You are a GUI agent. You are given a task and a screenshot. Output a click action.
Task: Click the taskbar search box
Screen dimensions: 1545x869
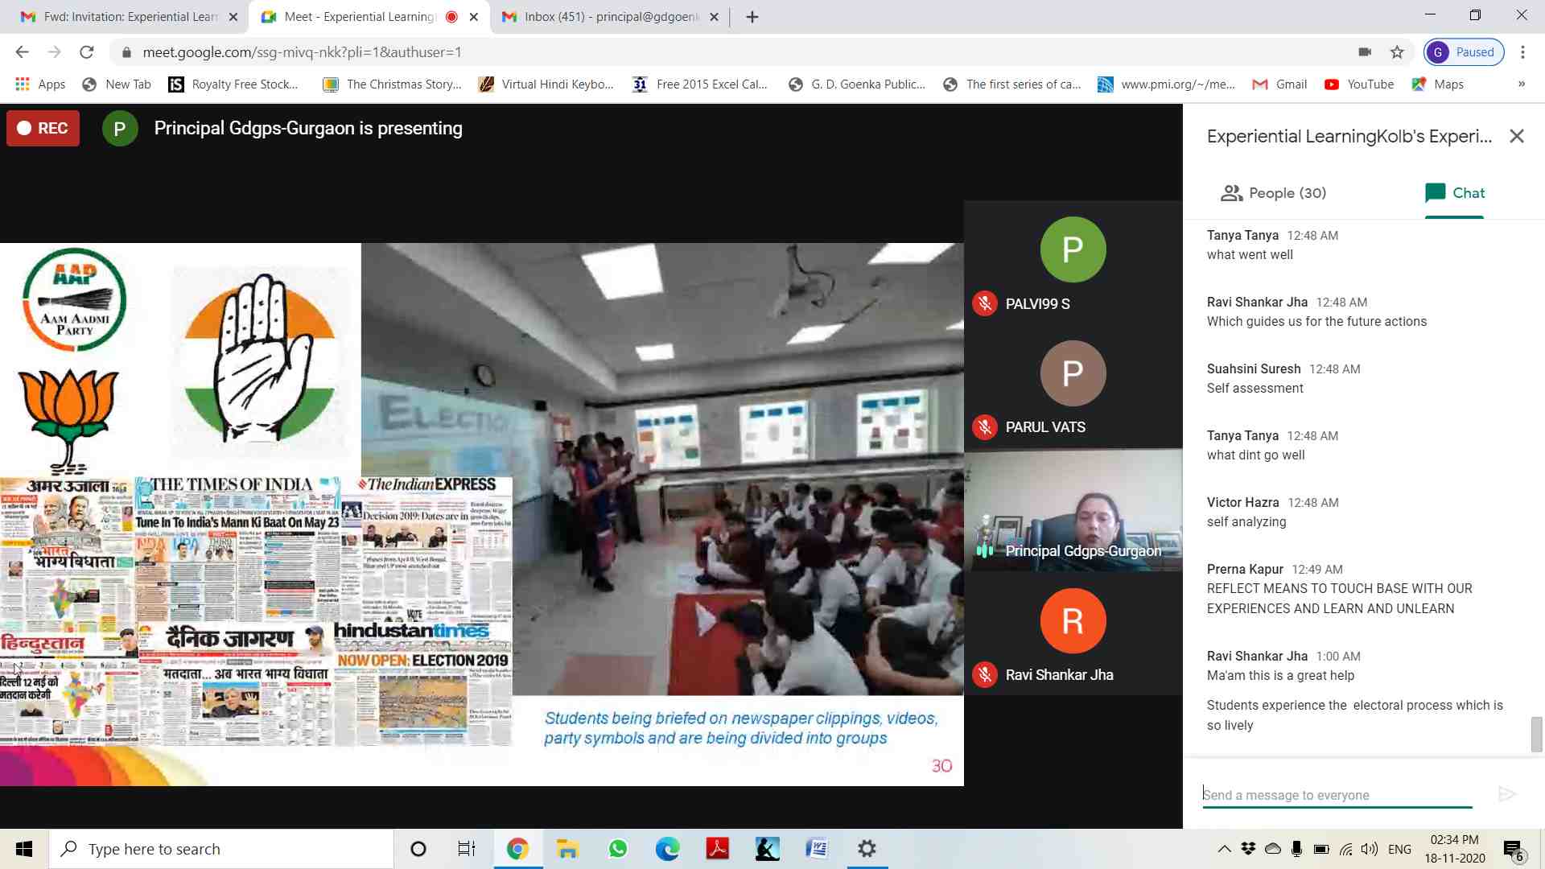click(x=221, y=849)
